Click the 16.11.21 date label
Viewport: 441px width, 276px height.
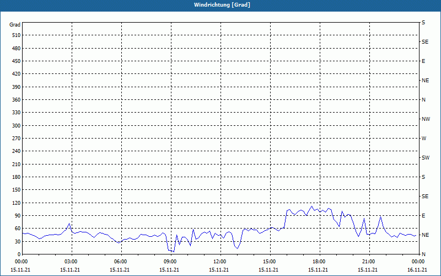pyautogui.click(x=417, y=270)
